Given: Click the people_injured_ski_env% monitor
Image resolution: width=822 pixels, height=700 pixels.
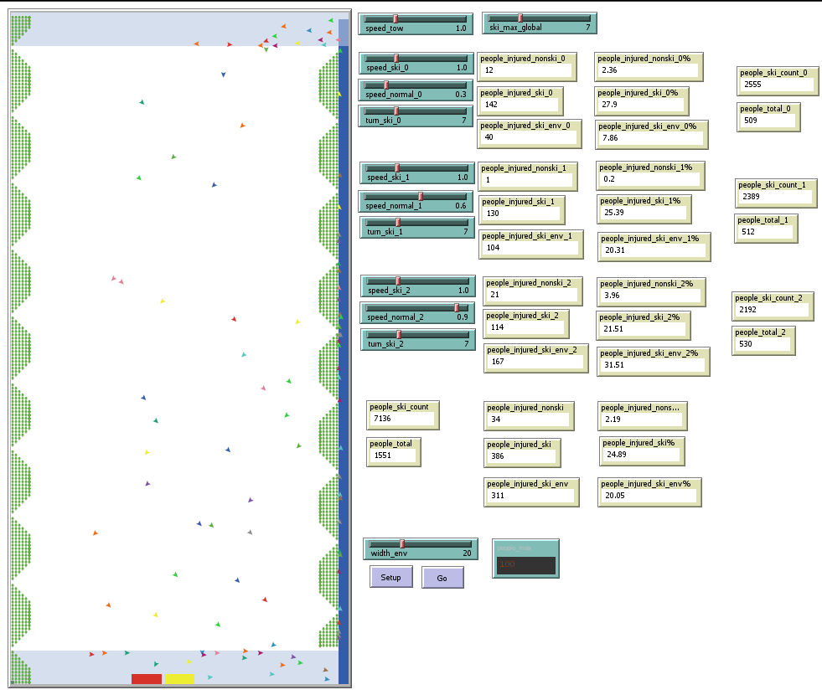Looking at the screenshot, I should click(x=649, y=492).
